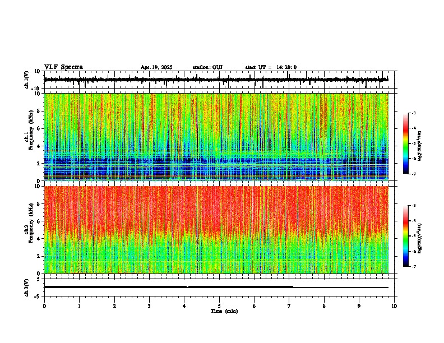The height and width of the screenshot is (343, 444).
Task: Click the "9" tick label on the time axis
Action: (x=359, y=306)
